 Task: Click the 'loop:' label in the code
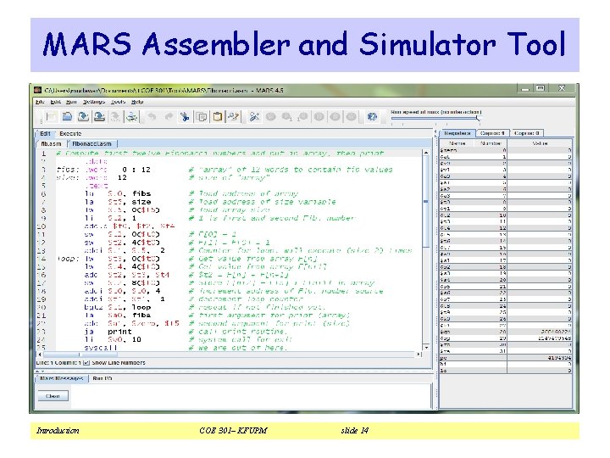point(68,259)
